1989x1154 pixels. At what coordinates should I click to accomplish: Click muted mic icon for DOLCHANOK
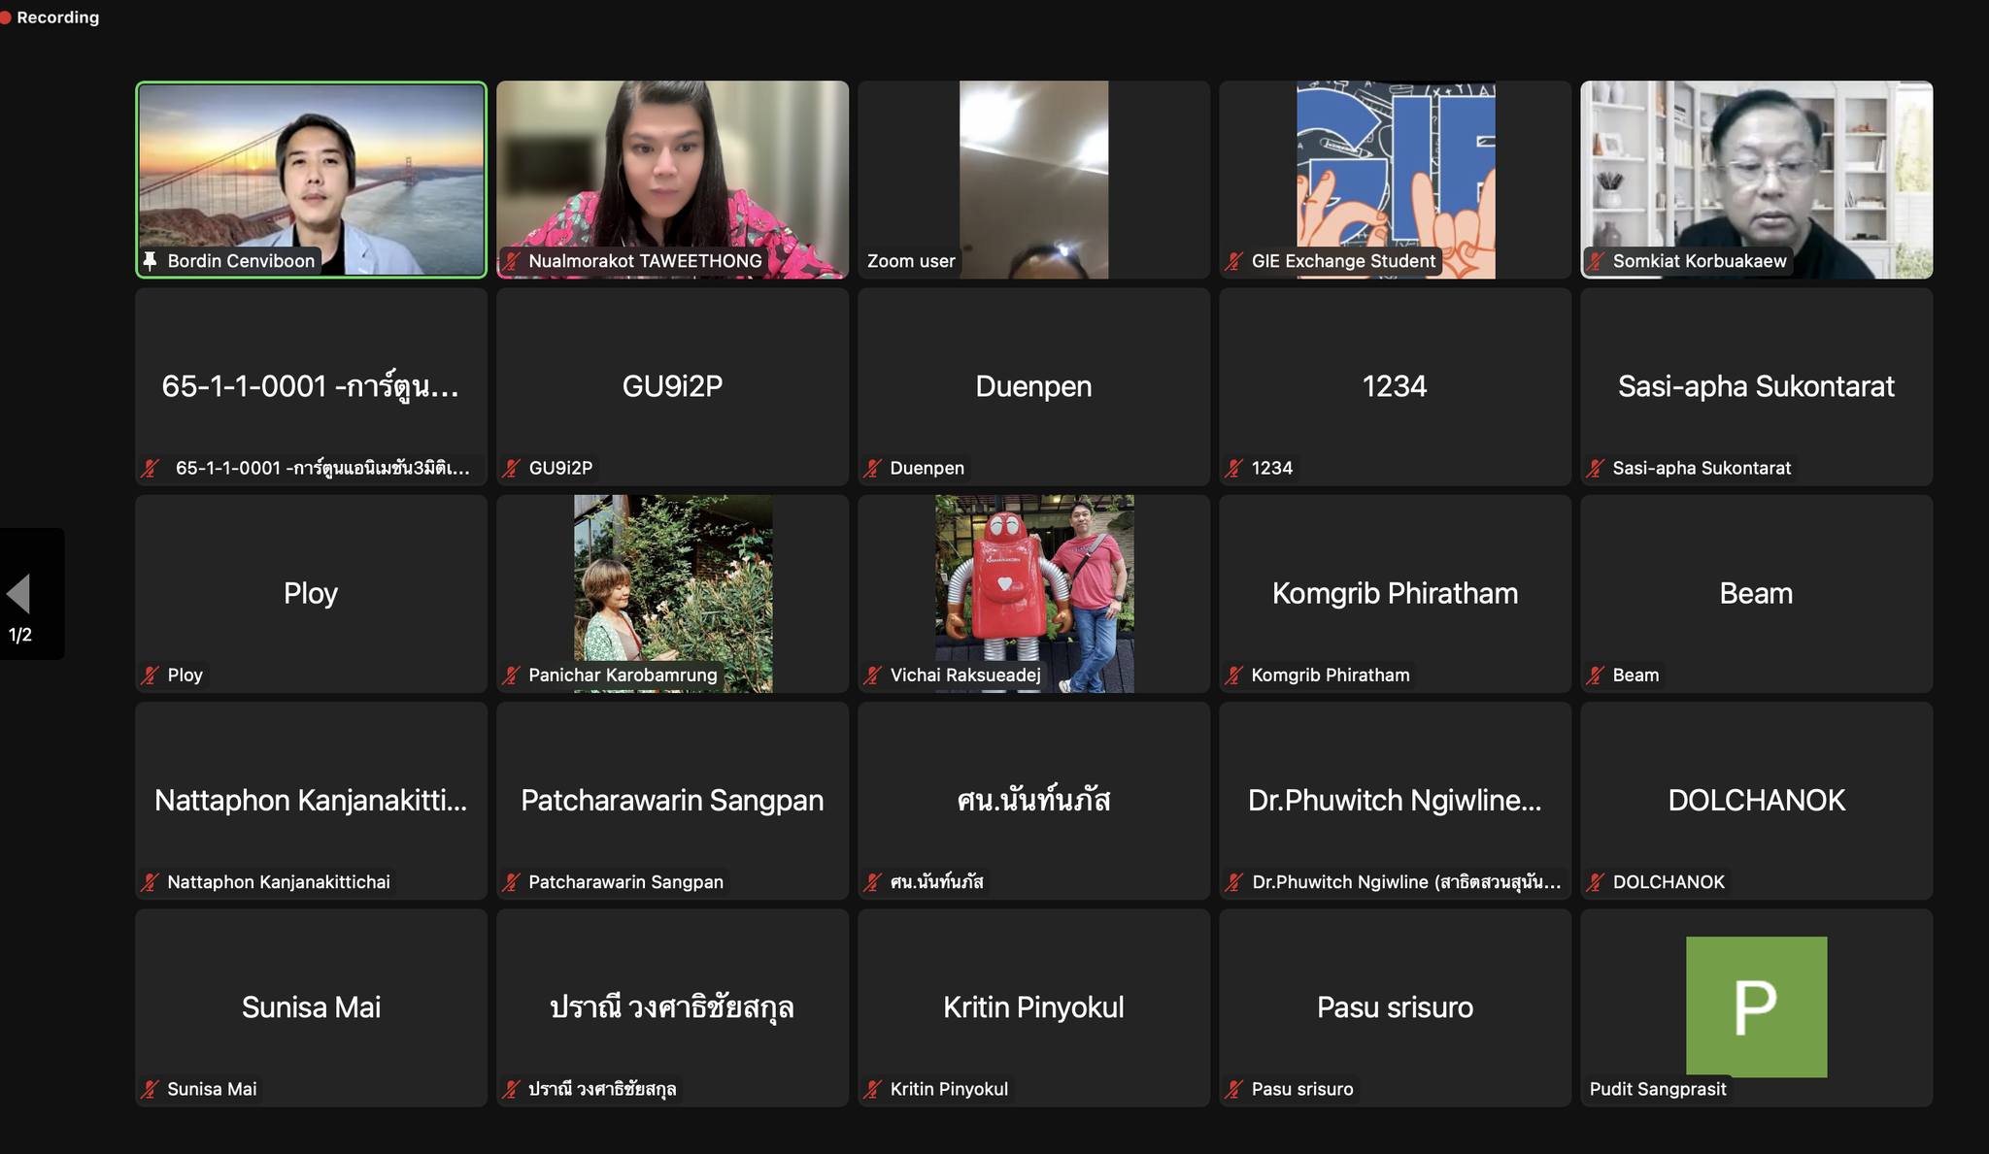[1595, 882]
